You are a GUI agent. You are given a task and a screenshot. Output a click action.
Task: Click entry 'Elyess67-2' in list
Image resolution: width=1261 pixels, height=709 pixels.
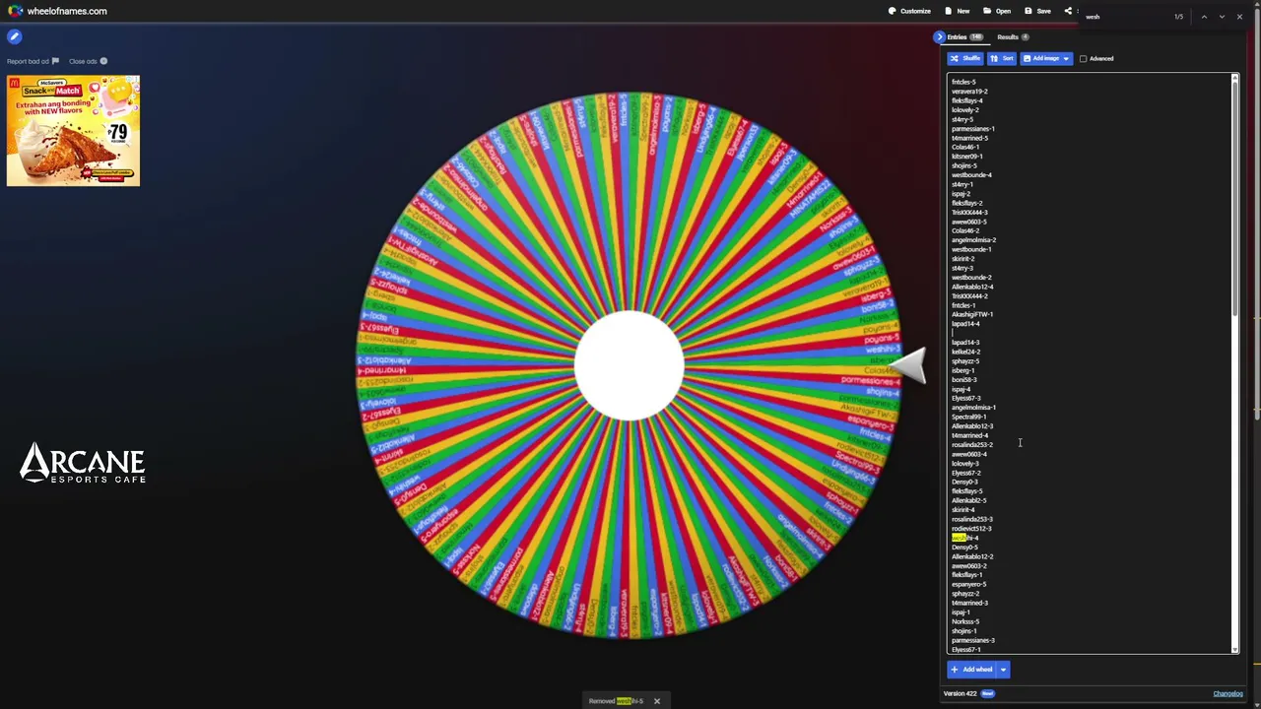tap(965, 473)
